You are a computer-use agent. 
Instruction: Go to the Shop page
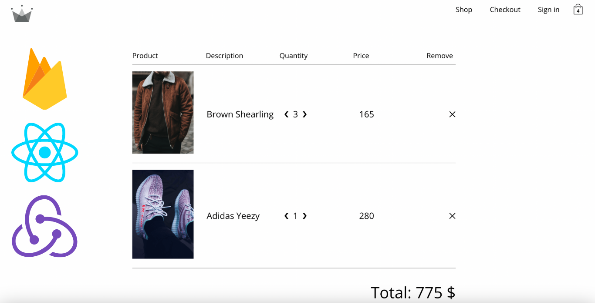coord(464,10)
